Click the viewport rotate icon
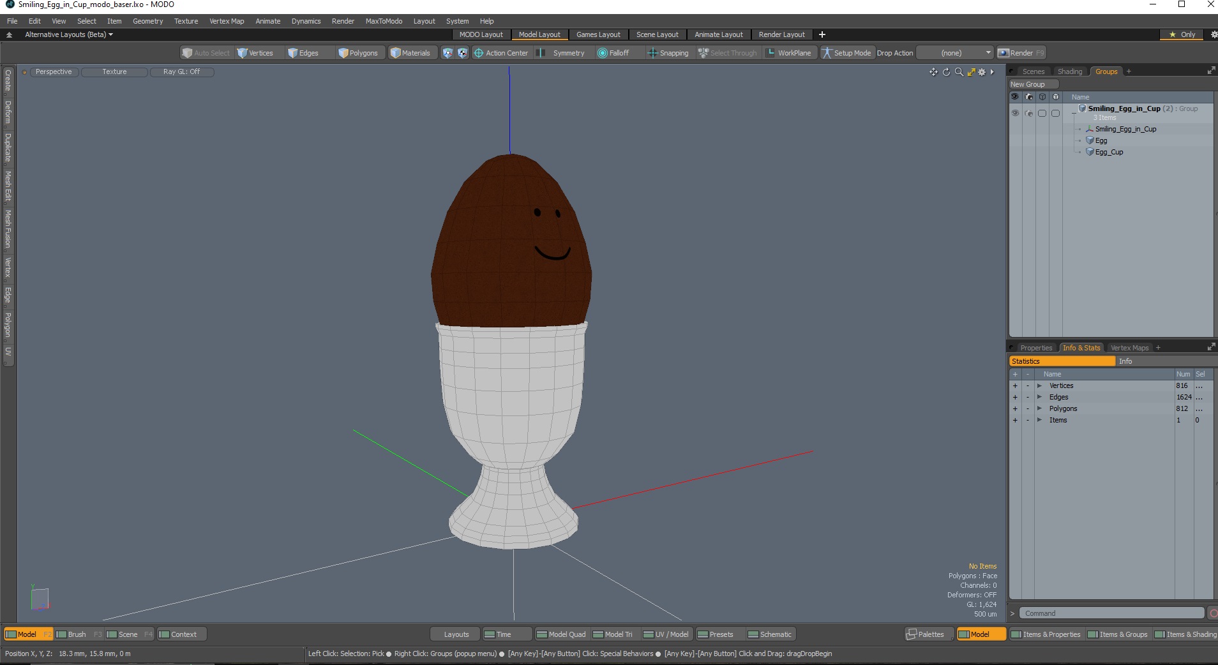 (946, 72)
